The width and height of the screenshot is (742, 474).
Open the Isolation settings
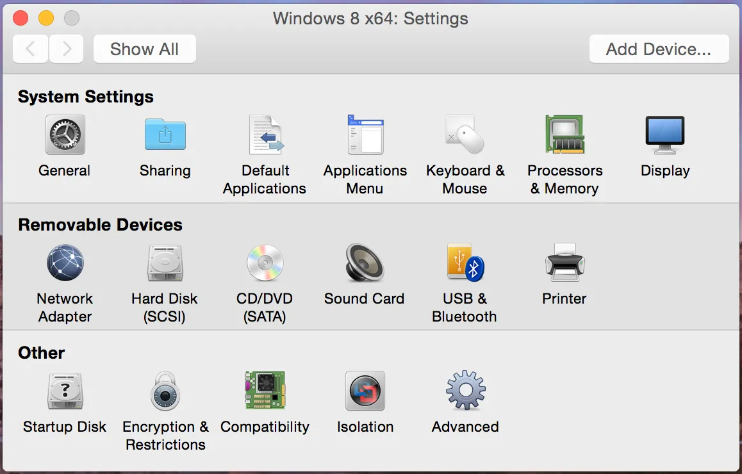(x=365, y=391)
